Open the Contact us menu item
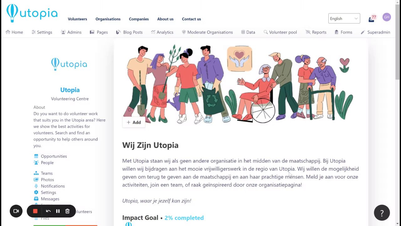The image size is (401, 226). click(191, 19)
